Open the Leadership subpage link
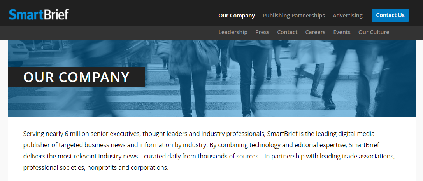The height and width of the screenshot is (181, 423). [x=233, y=32]
